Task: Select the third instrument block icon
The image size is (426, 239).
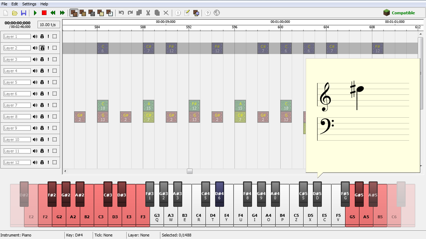Action: tap(92, 13)
